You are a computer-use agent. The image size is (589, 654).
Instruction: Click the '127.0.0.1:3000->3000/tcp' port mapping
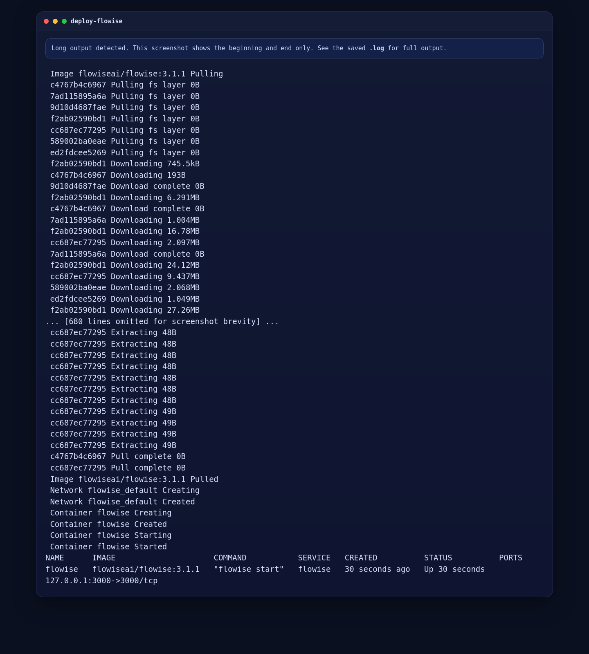tap(101, 581)
